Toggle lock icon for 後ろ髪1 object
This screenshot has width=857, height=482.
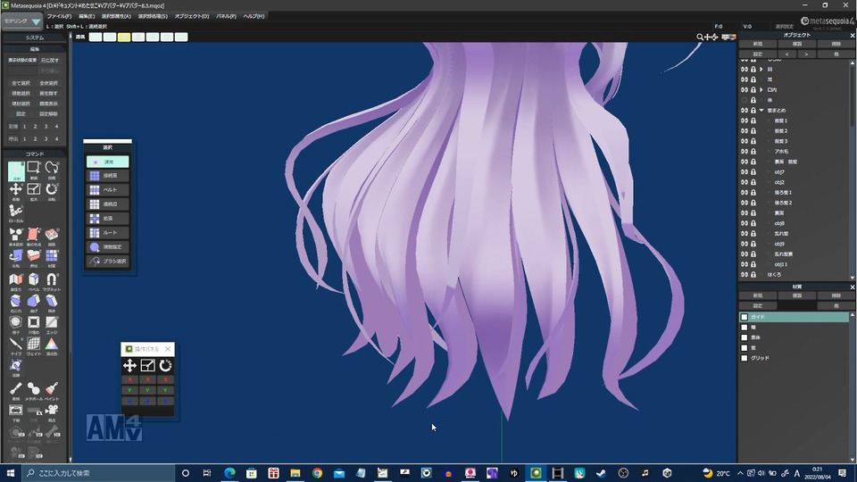753,193
